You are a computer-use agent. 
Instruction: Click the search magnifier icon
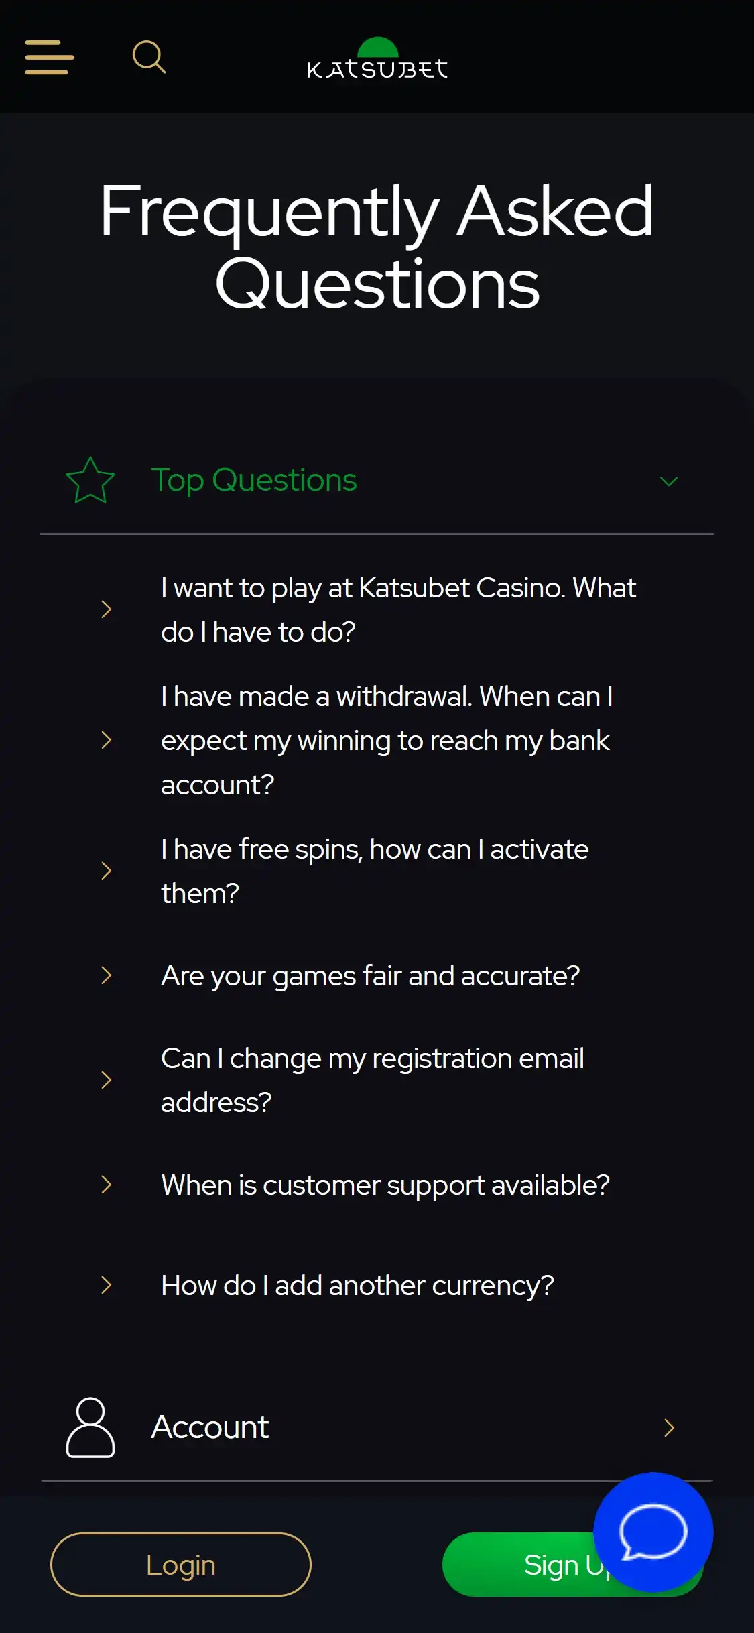point(149,57)
